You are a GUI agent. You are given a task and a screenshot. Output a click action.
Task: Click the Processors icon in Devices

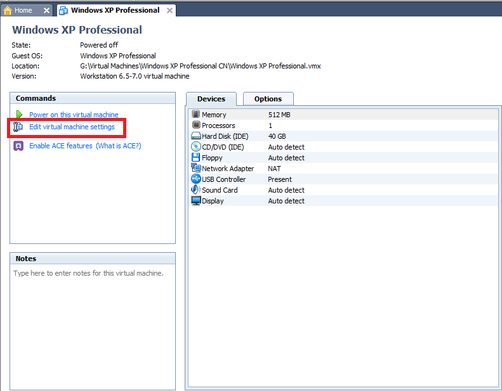click(x=196, y=125)
